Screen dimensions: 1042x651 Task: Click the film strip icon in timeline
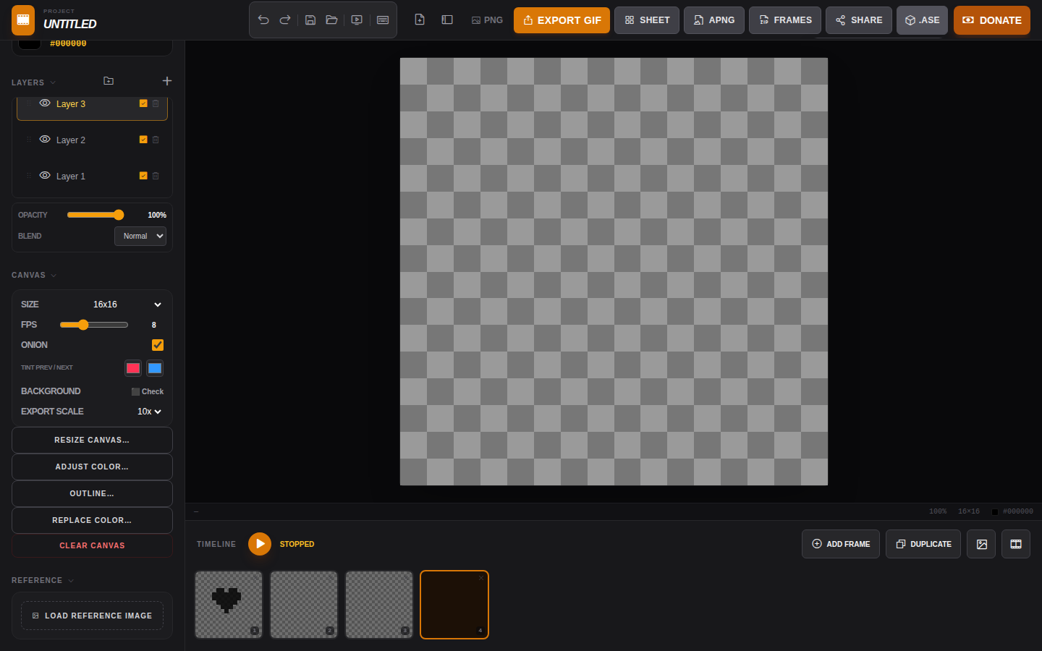click(x=1016, y=544)
